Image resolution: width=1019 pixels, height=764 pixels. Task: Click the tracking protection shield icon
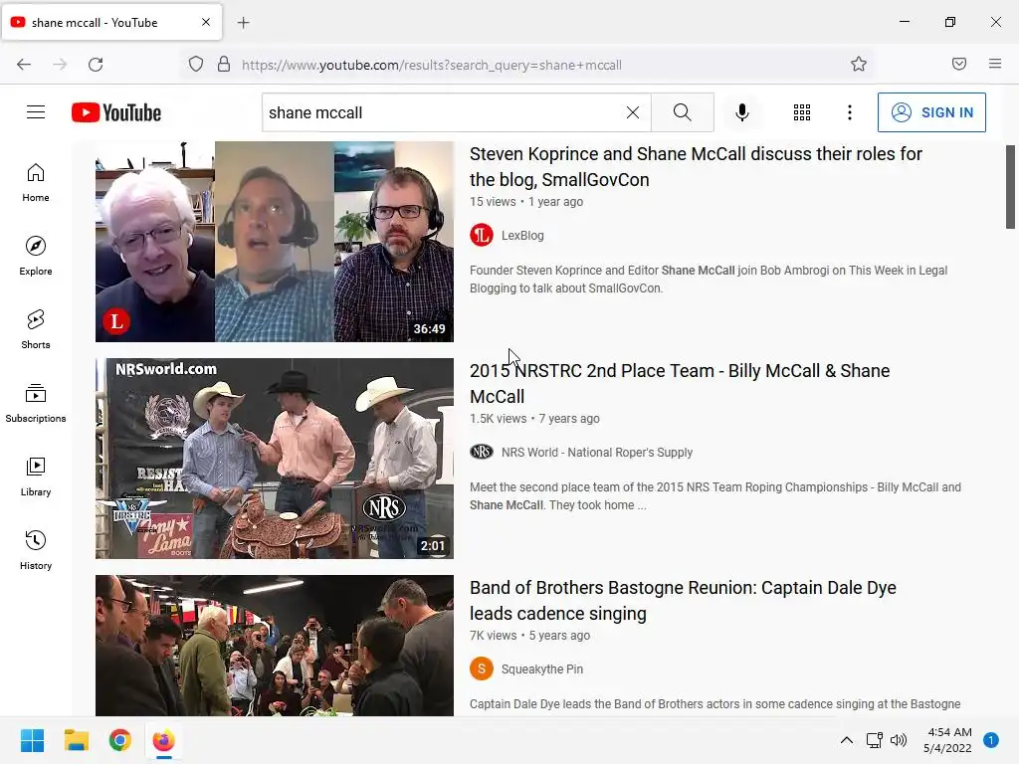196,64
